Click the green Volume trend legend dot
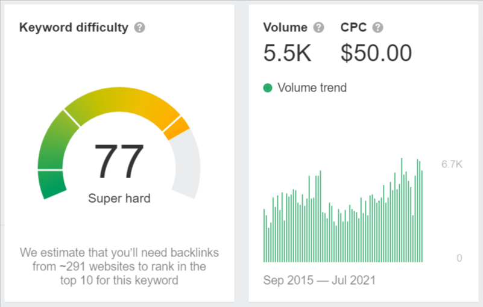Image resolution: width=483 pixels, height=307 pixels. (268, 88)
